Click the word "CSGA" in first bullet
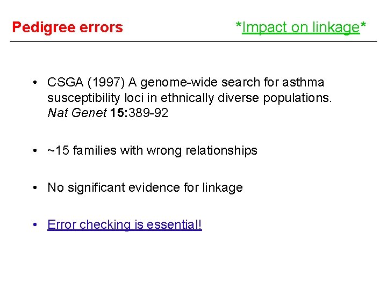387x290 pixels. click(x=66, y=82)
